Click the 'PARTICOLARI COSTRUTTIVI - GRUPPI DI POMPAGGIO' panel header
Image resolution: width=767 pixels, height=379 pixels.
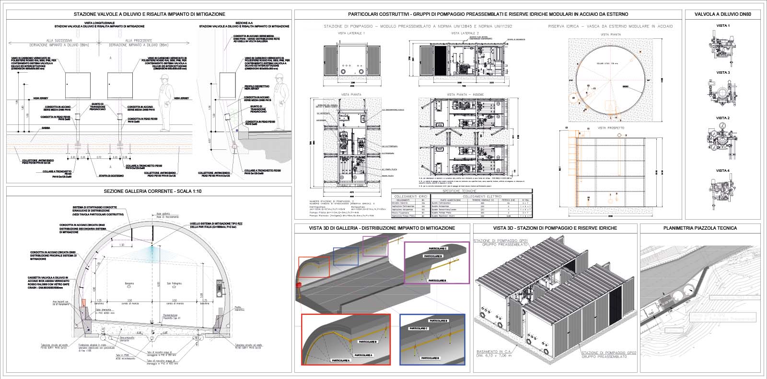point(488,14)
